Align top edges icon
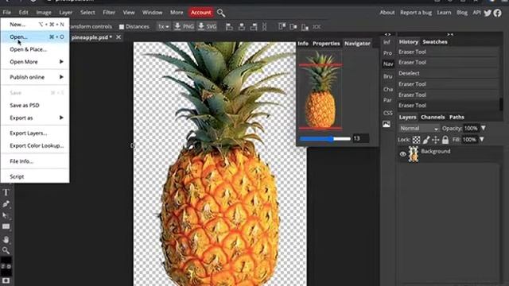509x286 pixels. coord(282,26)
